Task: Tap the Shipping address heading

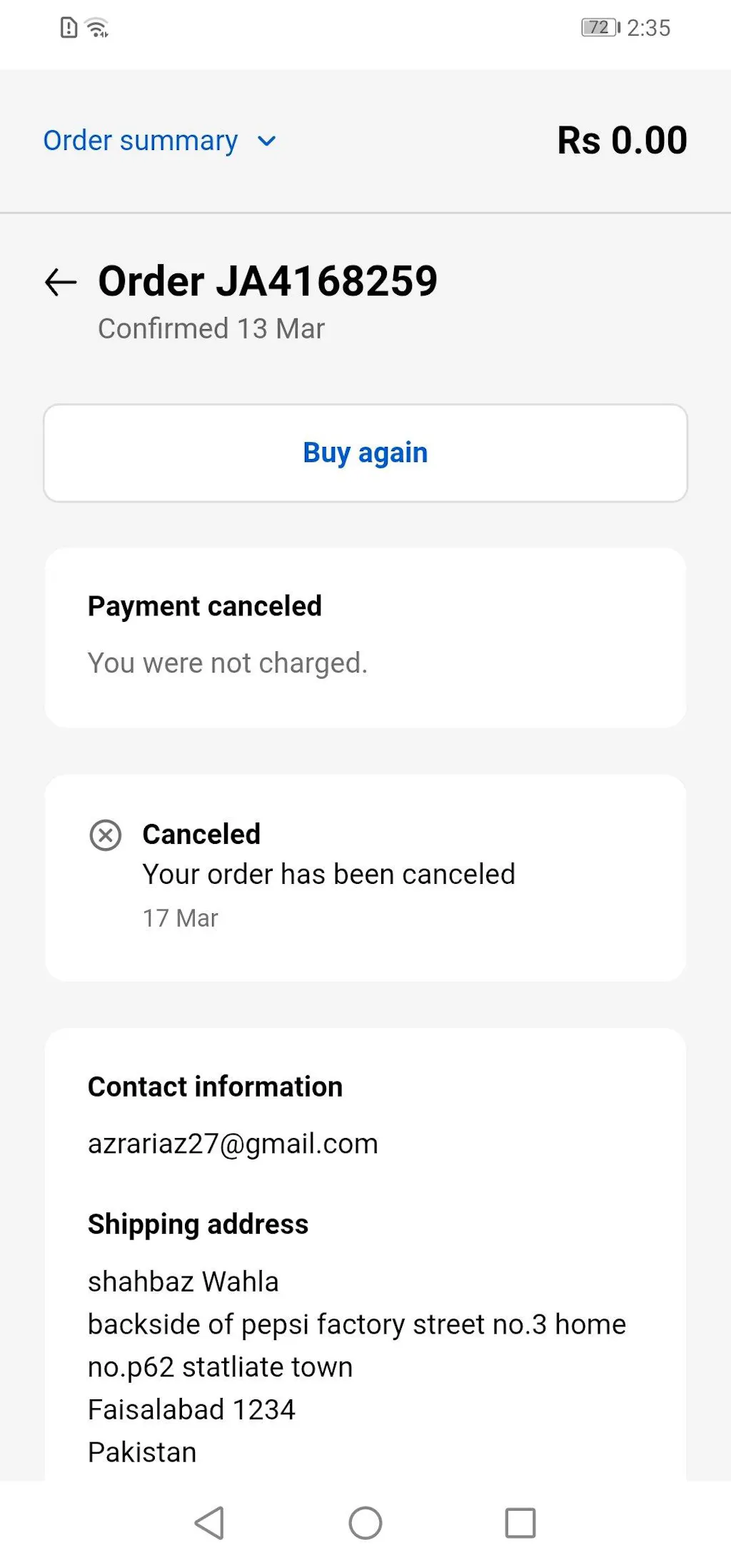Action: 198,1224
